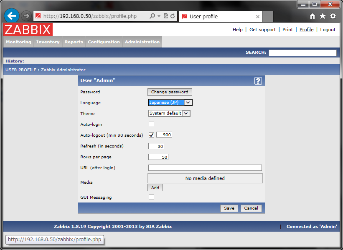Image resolution: width=343 pixels, height=250 pixels.
Task: Open the Profile link
Action: click(x=307, y=30)
